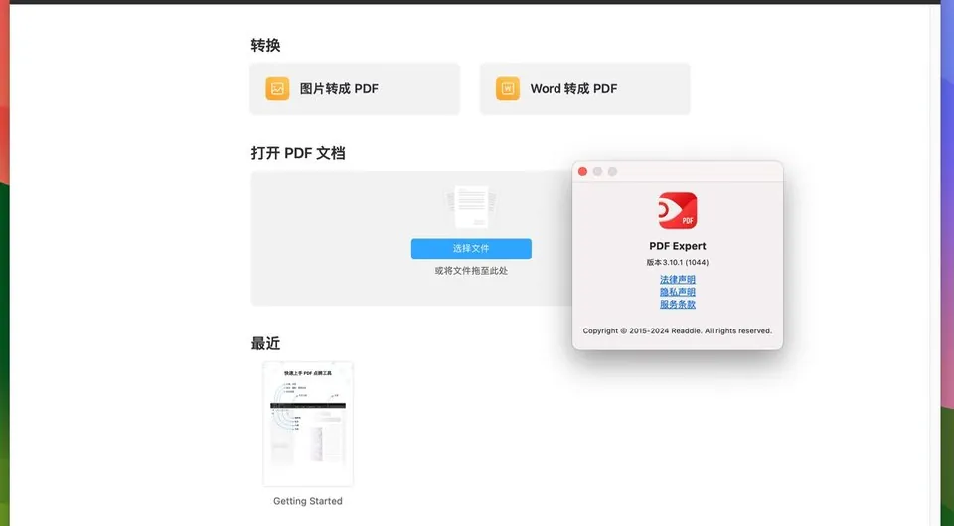
Task: Click the version text 版本 3.10.1 (1044)
Action: (677, 262)
